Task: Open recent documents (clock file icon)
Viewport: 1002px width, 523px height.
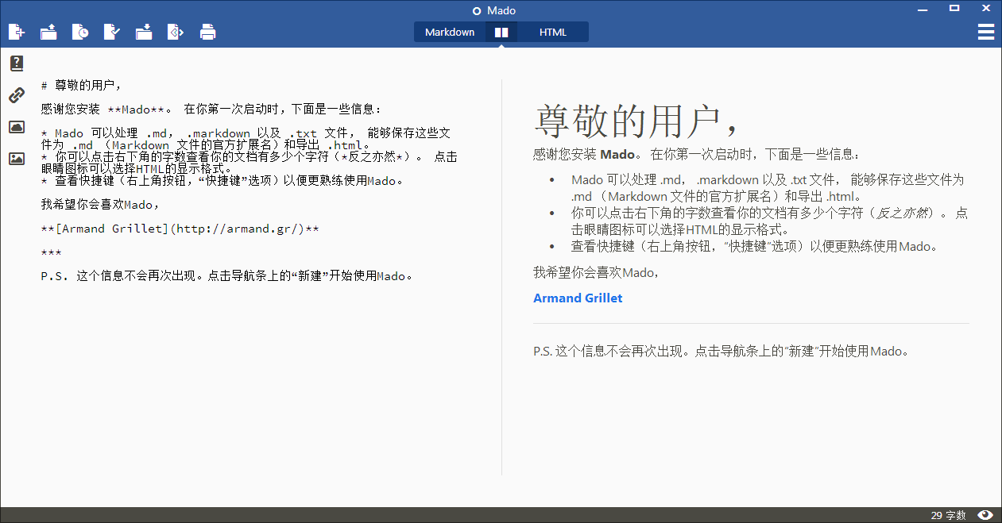Action: 80,32
